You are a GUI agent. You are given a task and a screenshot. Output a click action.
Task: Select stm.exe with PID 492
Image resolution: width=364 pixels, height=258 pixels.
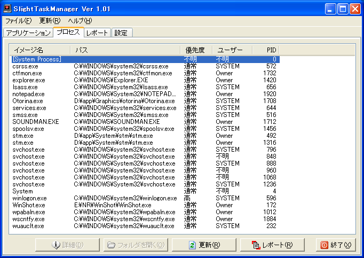point(146,136)
